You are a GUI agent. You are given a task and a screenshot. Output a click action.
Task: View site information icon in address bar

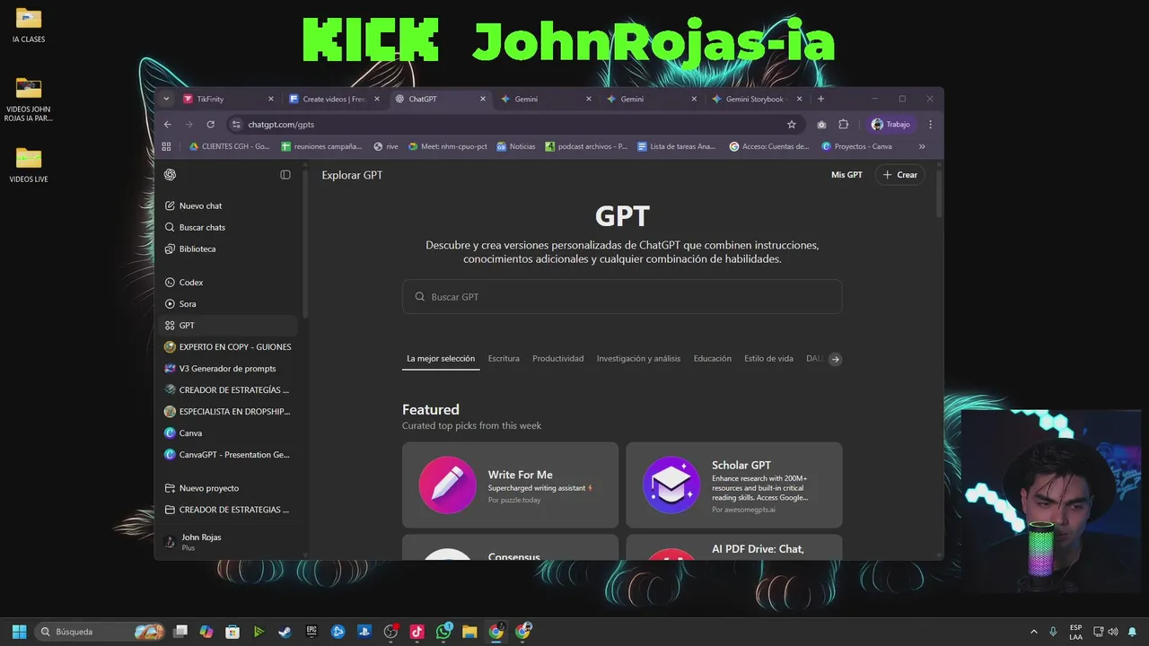tap(236, 125)
